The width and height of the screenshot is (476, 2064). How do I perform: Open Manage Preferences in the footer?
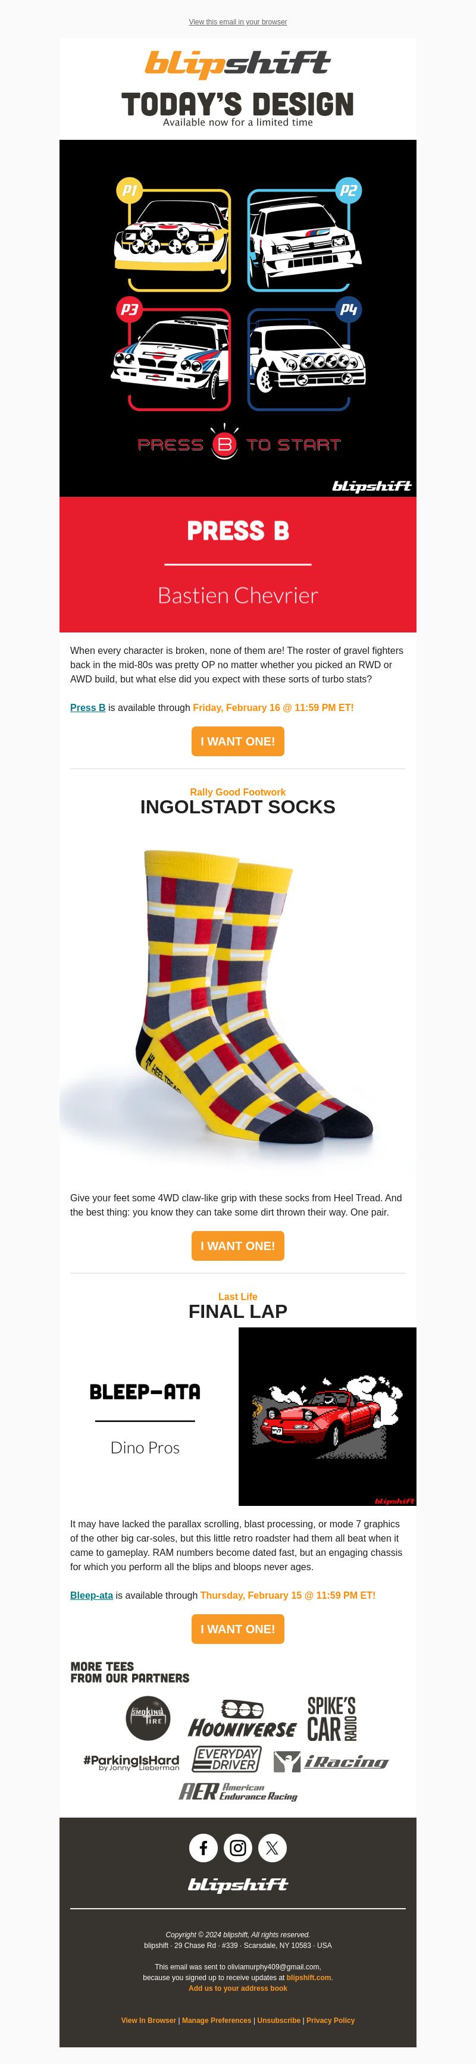point(217,2020)
